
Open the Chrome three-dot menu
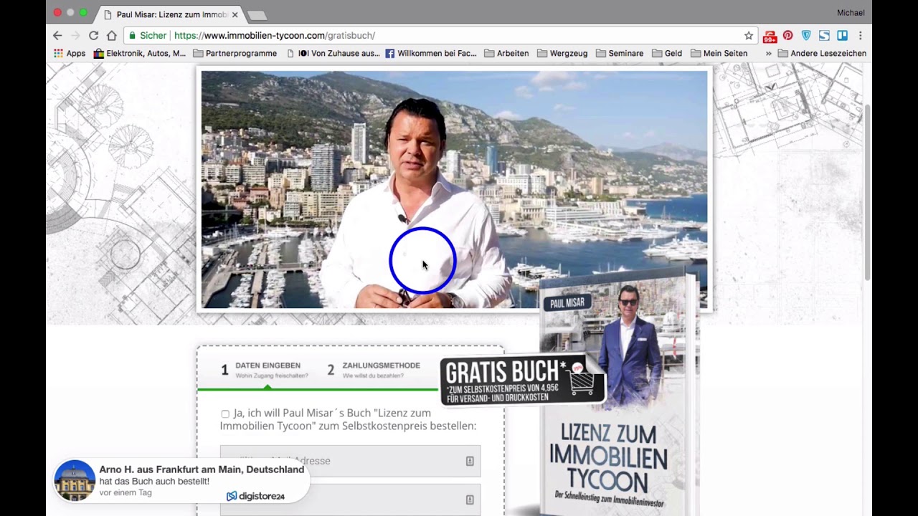(x=860, y=35)
